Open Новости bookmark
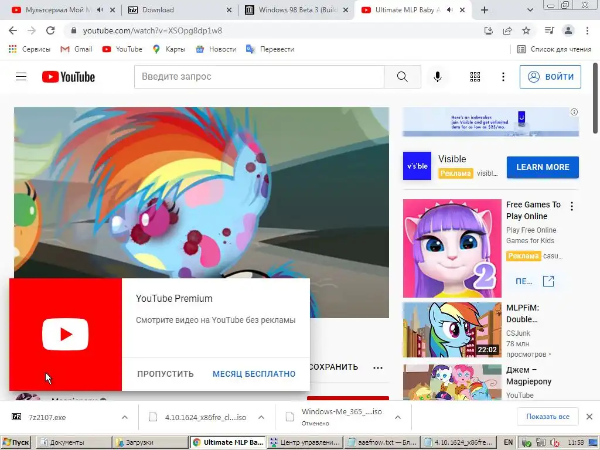The image size is (600, 450). tap(216, 49)
